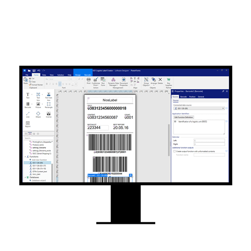Switch to the Solution ribbon tab

click(x=61, y=75)
